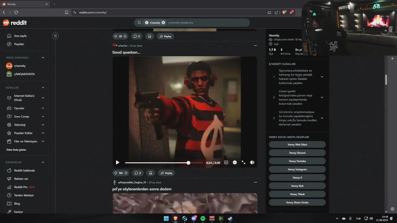Open Venny Web Sitesi button
This screenshot has height=223, width=397.
297,145
